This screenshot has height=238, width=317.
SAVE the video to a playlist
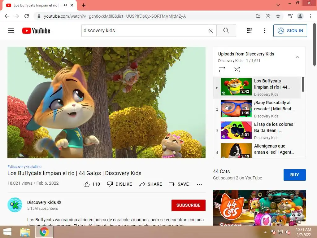[x=179, y=184]
